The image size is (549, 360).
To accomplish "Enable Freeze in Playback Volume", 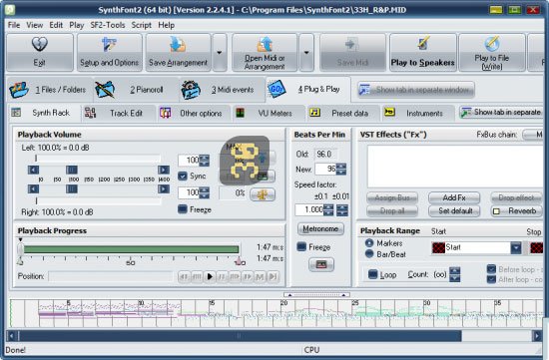I will click(183, 209).
